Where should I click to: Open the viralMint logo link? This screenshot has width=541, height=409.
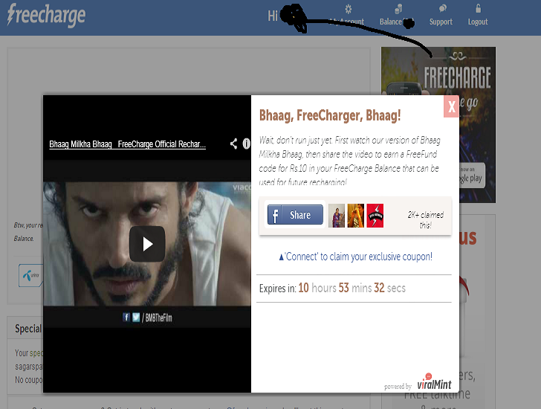434,381
